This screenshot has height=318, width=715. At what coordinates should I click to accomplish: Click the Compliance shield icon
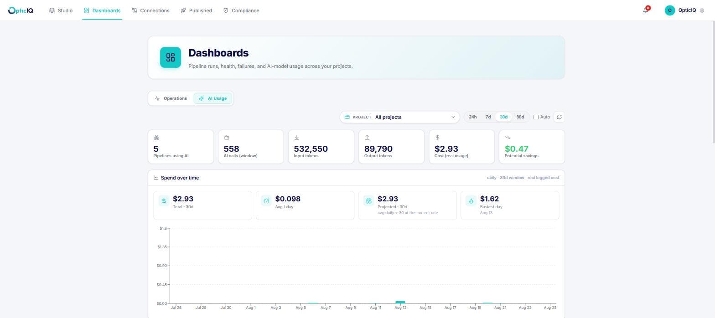click(226, 10)
